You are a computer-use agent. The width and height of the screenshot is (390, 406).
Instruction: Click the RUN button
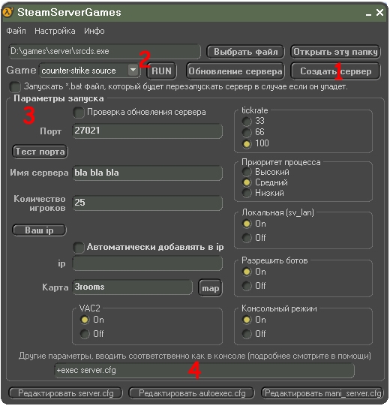pyautogui.click(x=161, y=71)
